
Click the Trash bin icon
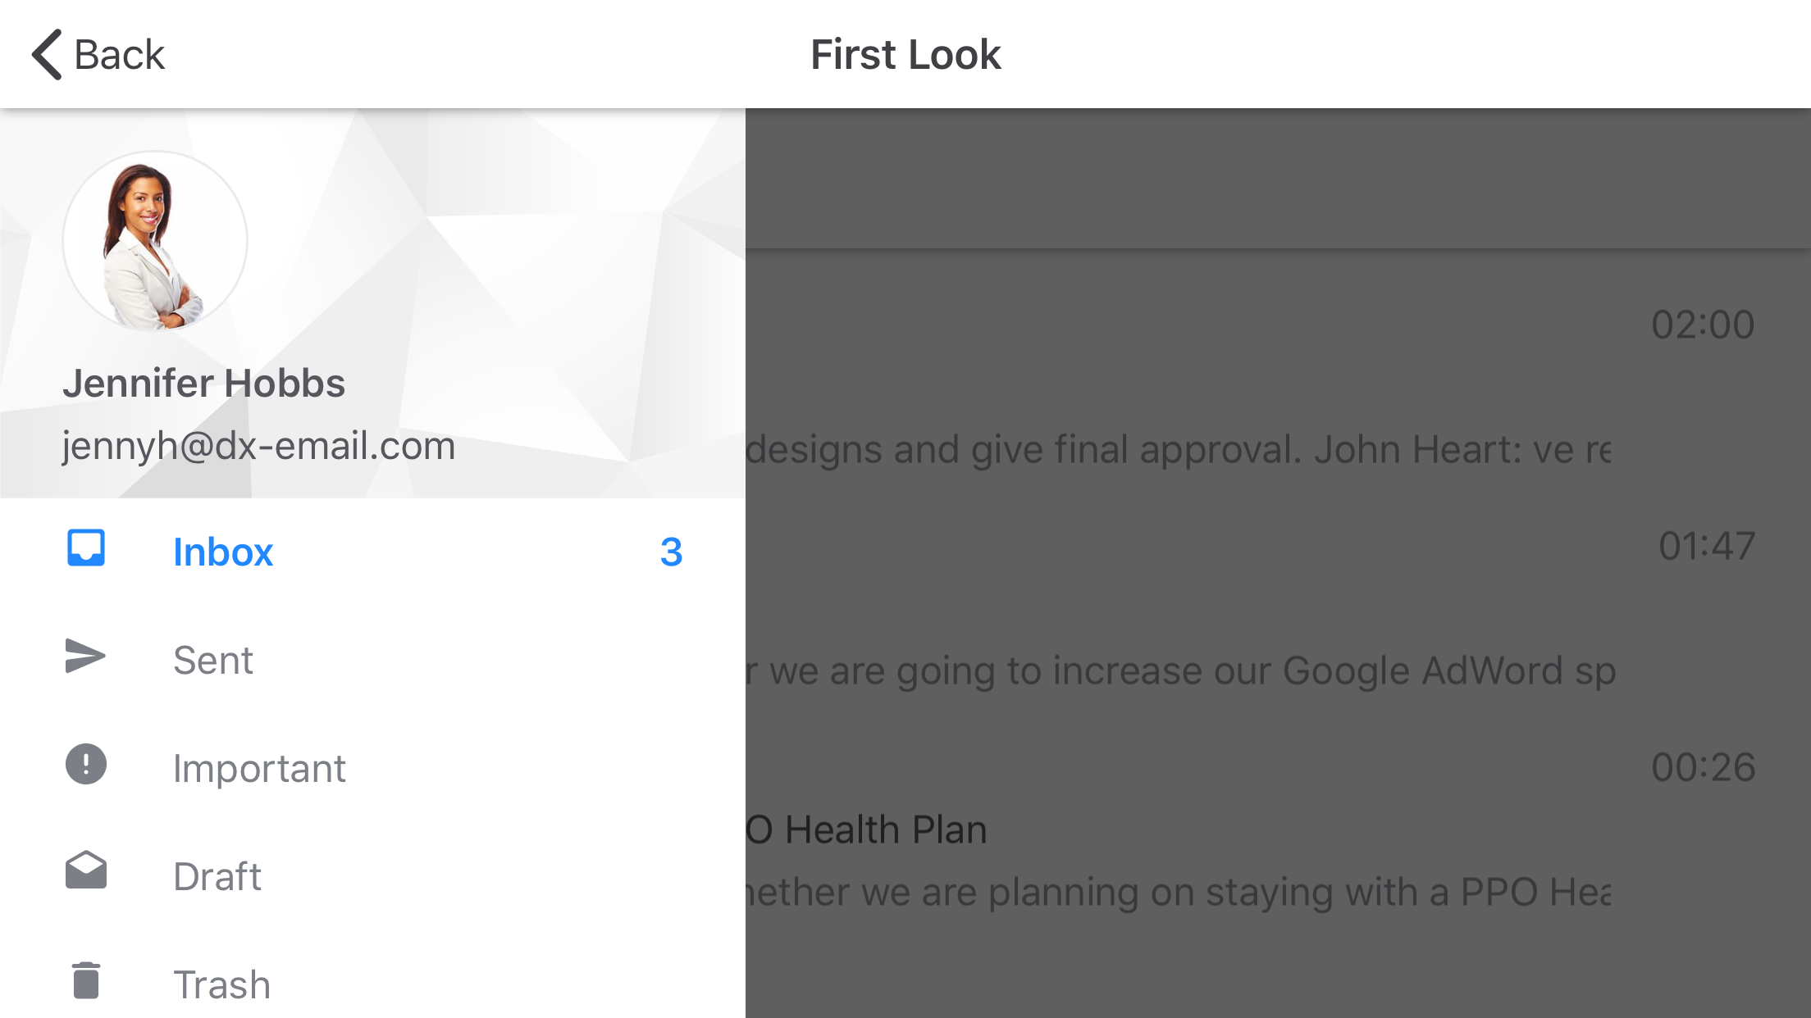[x=86, y=981]
